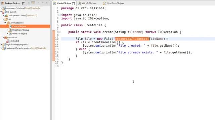Select the file-system project label
Screen dimensions: 215x120
11,12
